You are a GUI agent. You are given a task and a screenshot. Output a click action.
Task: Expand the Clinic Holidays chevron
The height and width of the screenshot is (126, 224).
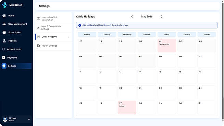pos(69,37)
